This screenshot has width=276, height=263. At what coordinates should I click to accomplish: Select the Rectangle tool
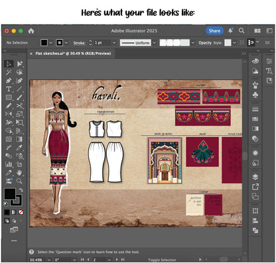[x=9, y=97]
